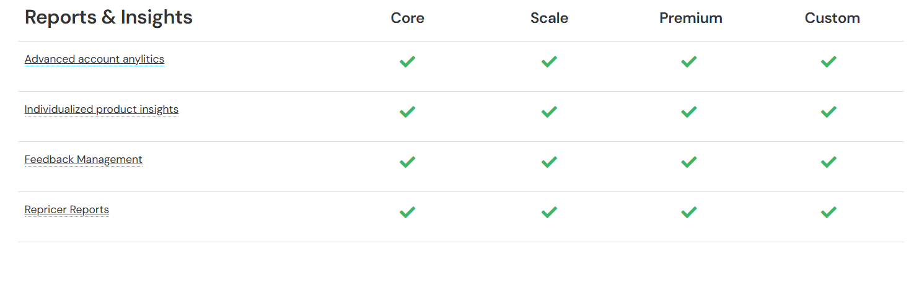The width and height of the screenshot is (914, 290).
Task: Click Custom checkmark for Feedback Management
Action: tap(828, 162)
